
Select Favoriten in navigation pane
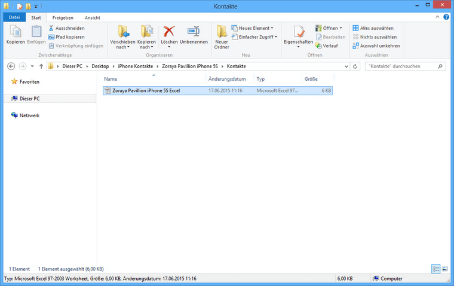(x=25, y=82)
